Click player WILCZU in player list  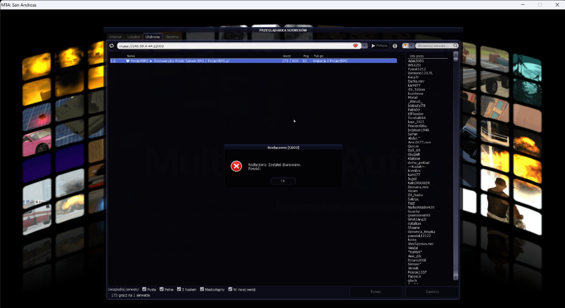tap(414, 65)
